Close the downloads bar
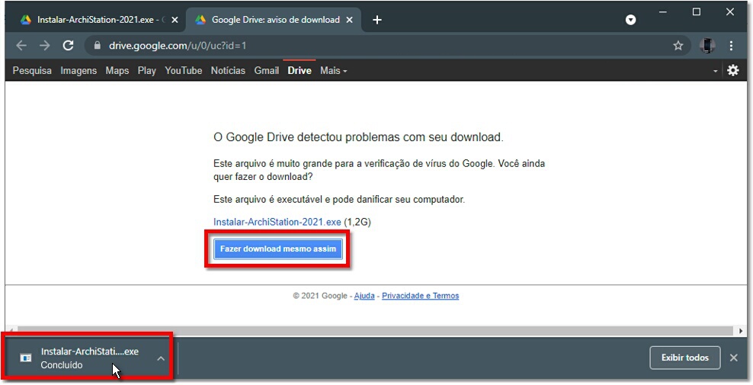The width and height of the screenshot is (753, 385). coord(734,358)
